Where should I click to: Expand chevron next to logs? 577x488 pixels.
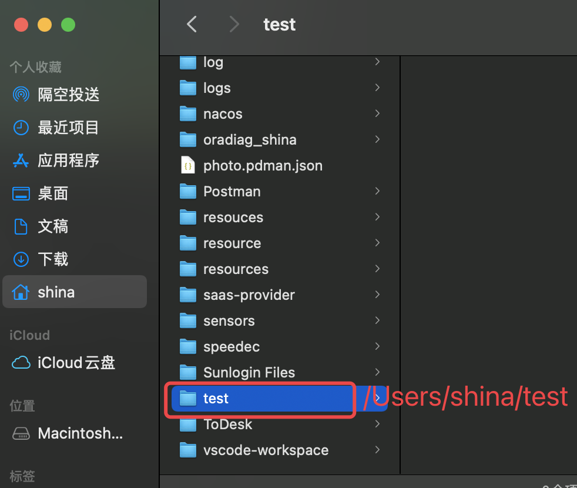(377, 88)
